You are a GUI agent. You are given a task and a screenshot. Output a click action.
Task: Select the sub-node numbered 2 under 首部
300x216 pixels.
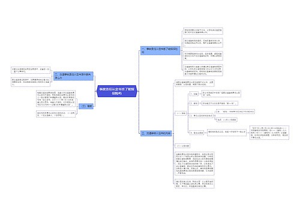[x=194, y=103]
